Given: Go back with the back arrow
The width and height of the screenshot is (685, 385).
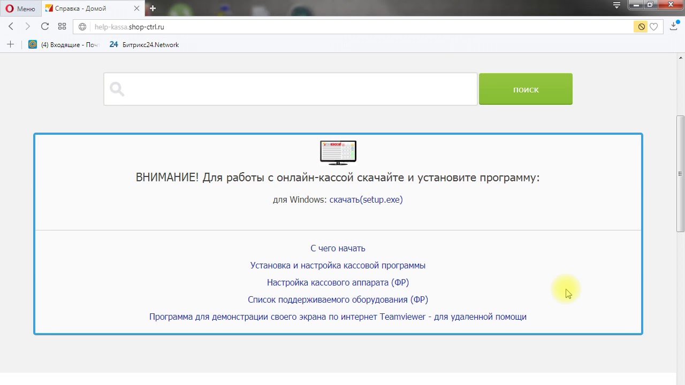Looking at the screenshot, I should tap(11, 26).
